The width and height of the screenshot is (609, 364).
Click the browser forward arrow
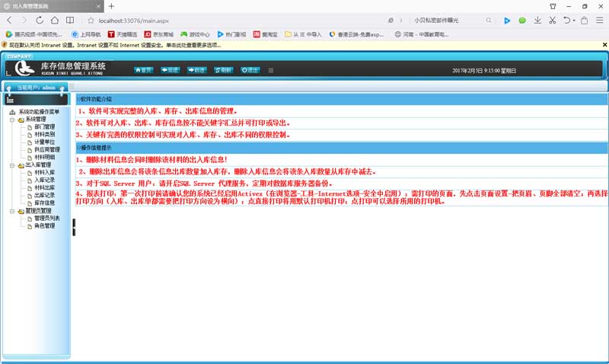pos(24,21)
